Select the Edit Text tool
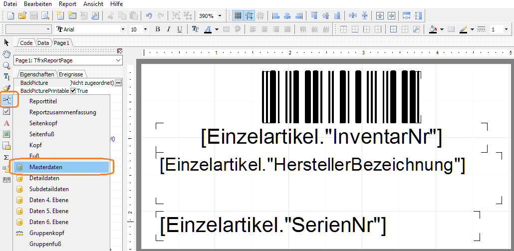This screenshot has width=514, height=251. [x=6, y=77]
